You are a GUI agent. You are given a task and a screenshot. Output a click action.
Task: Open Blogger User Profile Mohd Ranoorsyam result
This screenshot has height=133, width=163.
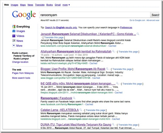pyautogui.click(x=73, y=69)
